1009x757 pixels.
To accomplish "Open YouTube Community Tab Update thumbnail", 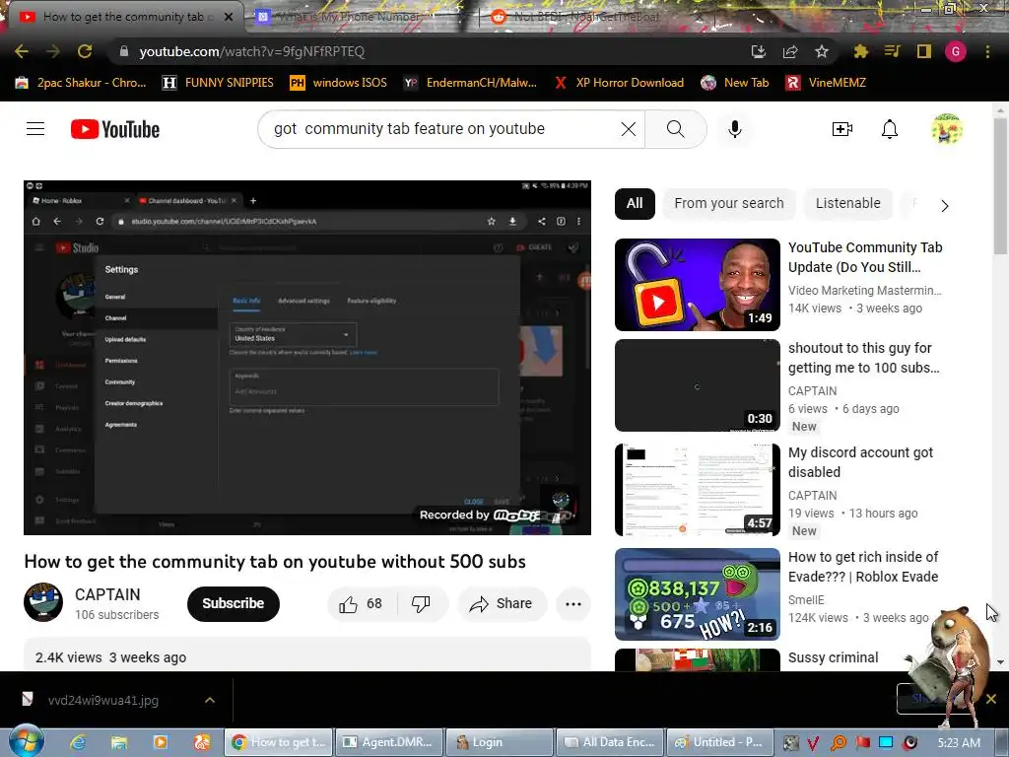I will click(x=697, y=285).
